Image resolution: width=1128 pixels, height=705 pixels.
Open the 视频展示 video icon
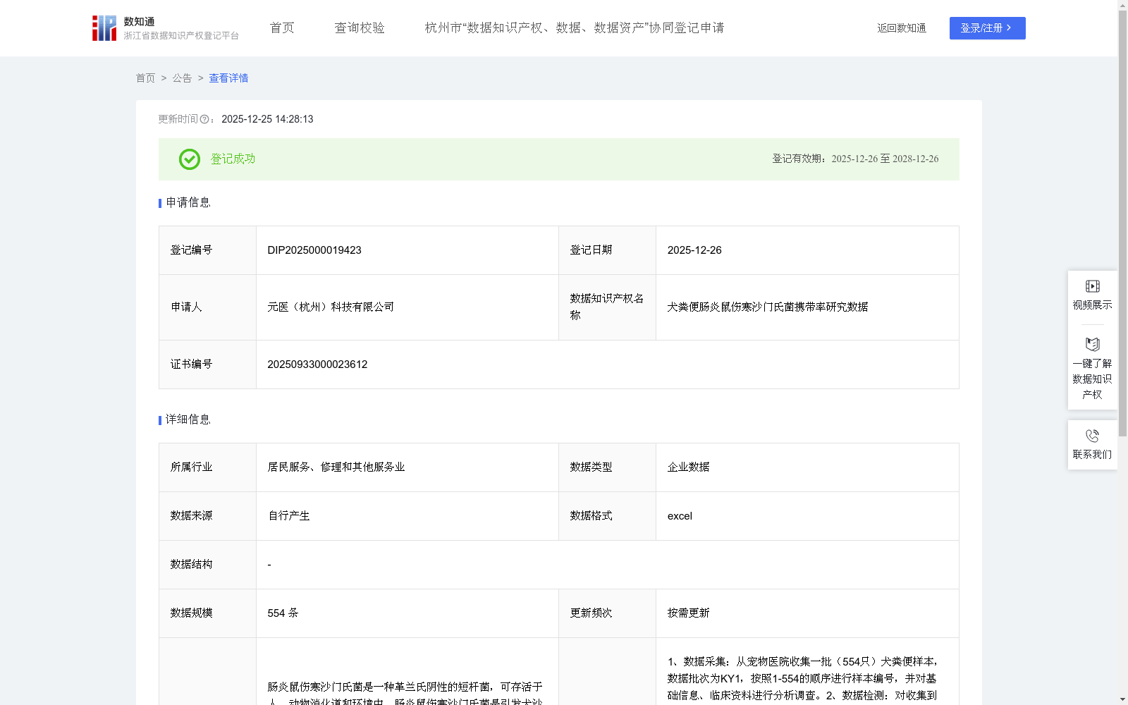[x=1092, y=286]
